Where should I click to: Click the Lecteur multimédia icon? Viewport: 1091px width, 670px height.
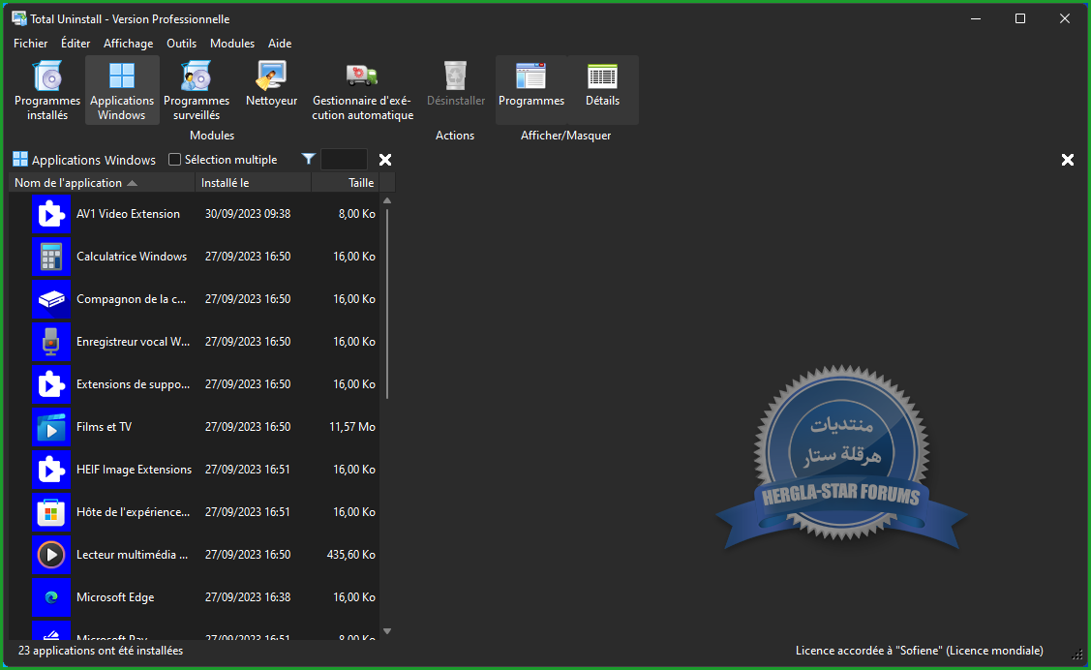tap(50, 555)
